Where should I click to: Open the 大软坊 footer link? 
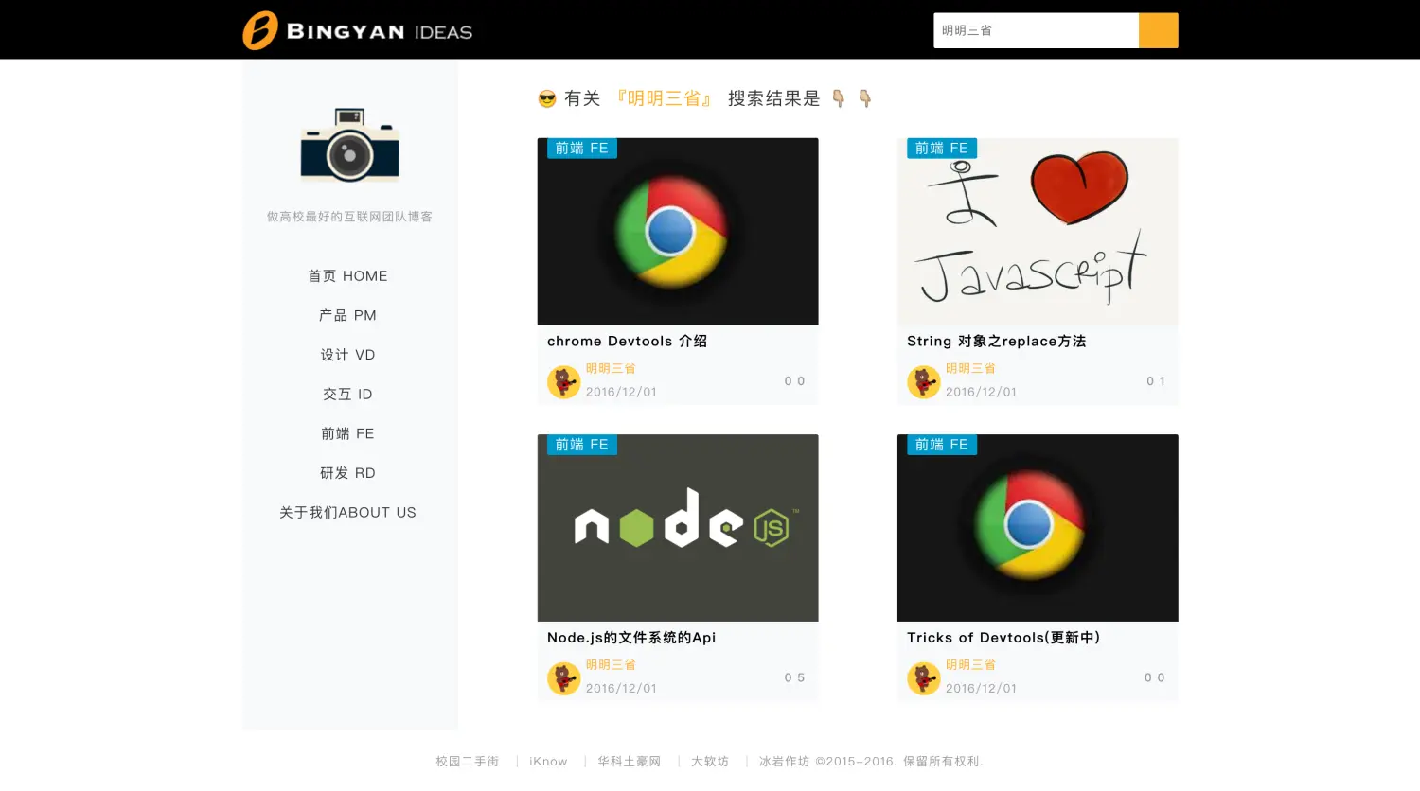pos(710,762)
